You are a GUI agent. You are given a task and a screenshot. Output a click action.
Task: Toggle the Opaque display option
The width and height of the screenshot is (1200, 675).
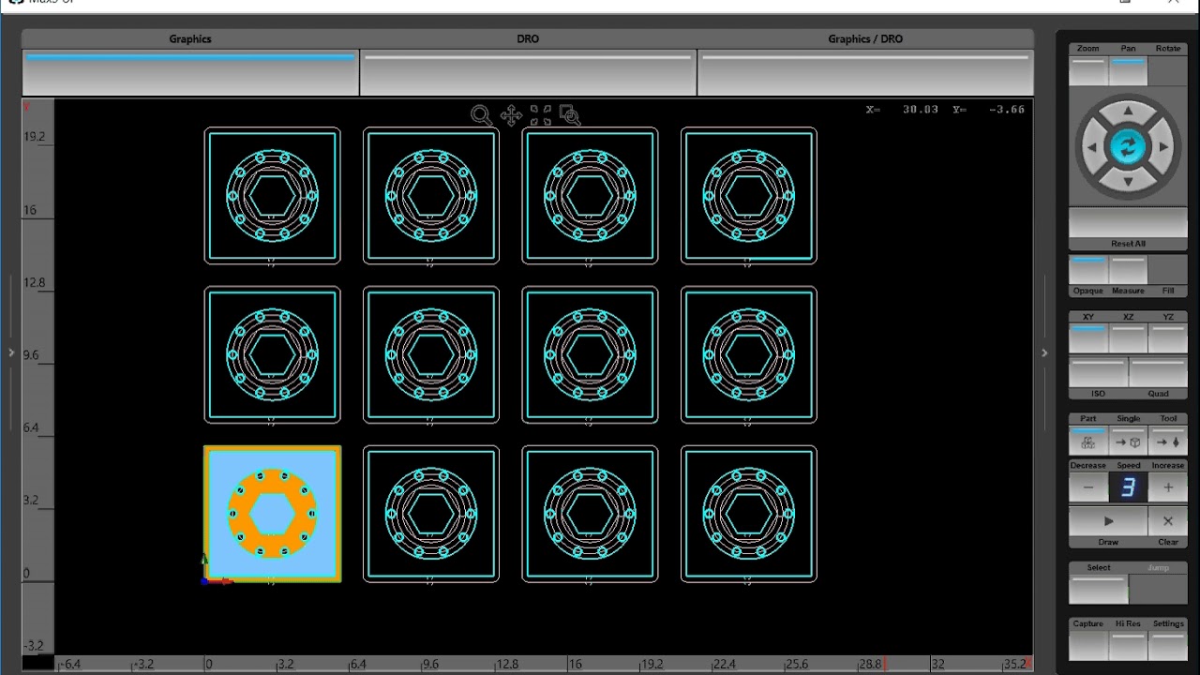point(1088,270)
